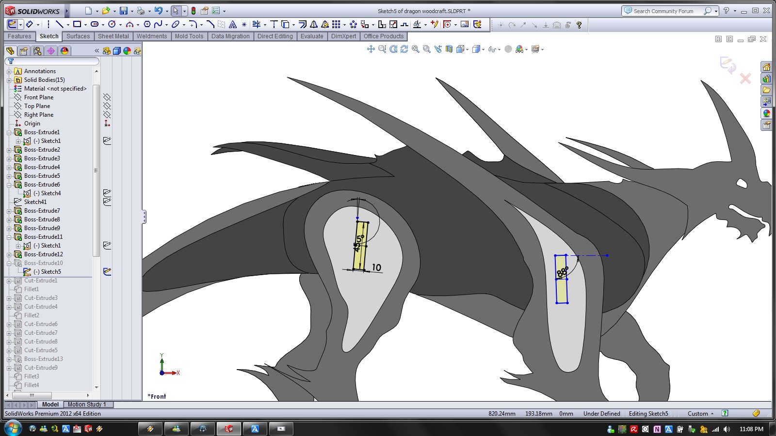Select the Polygon sketch tool
This screenshot has width=776, height=436.
(x=147, y=24)
